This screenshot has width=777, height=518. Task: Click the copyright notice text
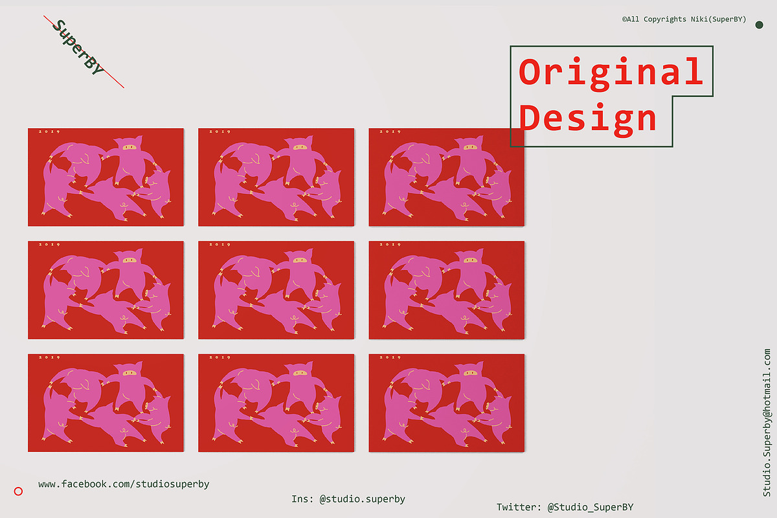(684, 19)
